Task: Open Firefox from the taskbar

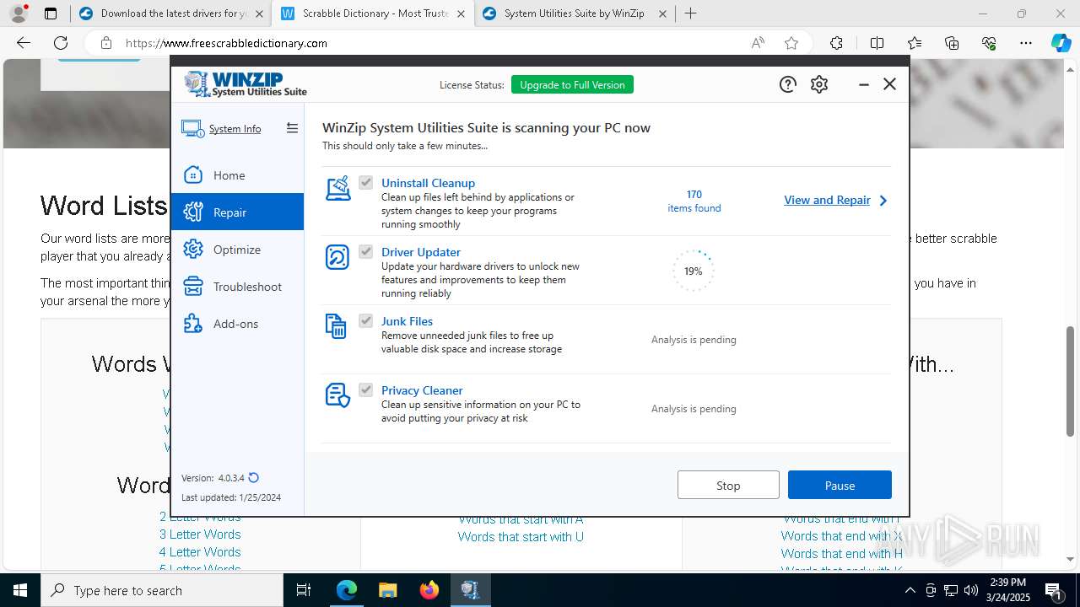Action: (429, 590)
